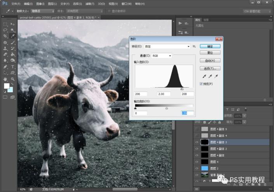The width and height of the screenshot is (274, 192).
Task: Show hidden layer 图层 4 副本 5
Action: pos(197,129)
